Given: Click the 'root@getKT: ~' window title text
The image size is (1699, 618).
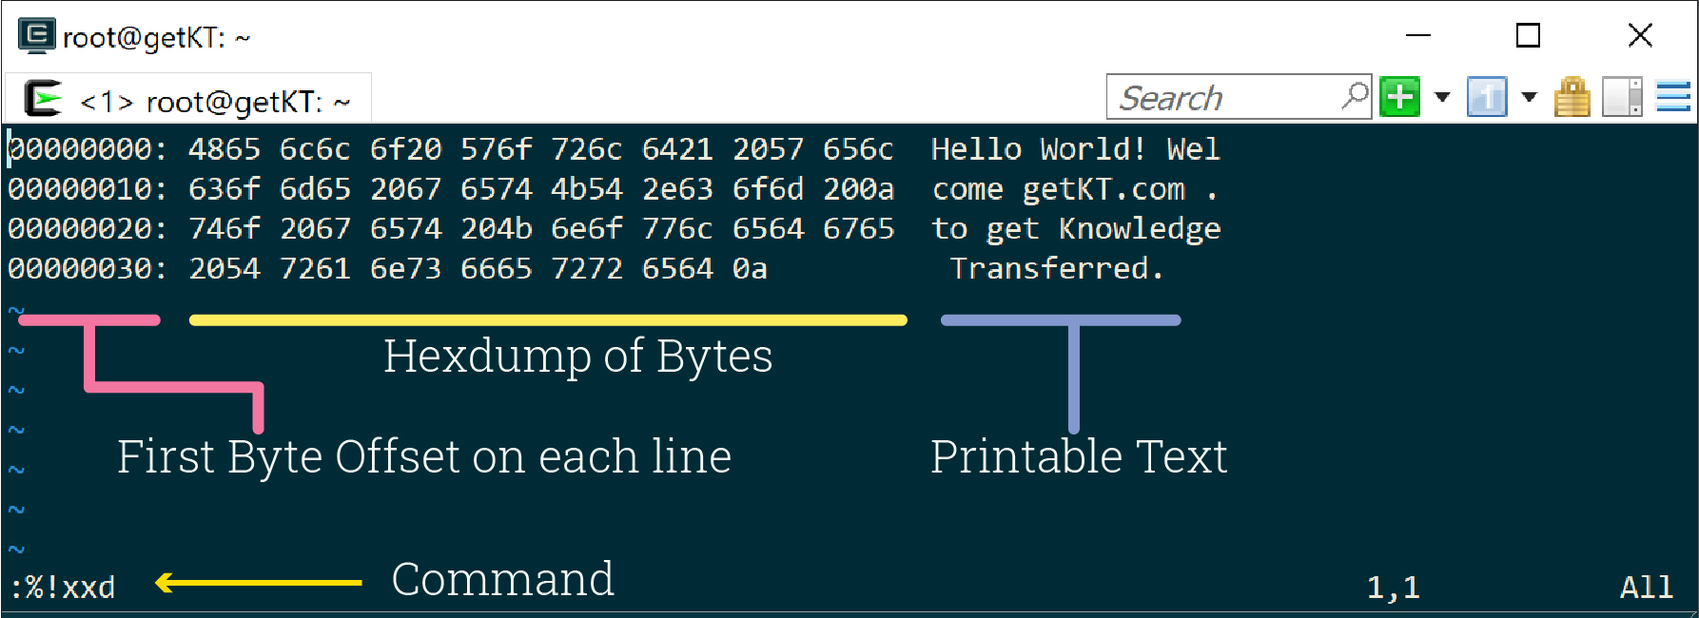Looking at the screenshot, I should point(157,38).
